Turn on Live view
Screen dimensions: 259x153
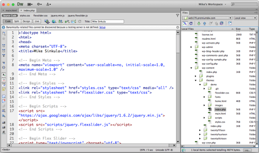tap(37, 21)
